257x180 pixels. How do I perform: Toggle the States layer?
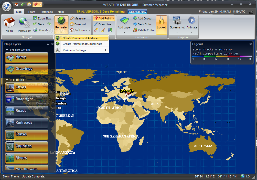click(27, 135)
